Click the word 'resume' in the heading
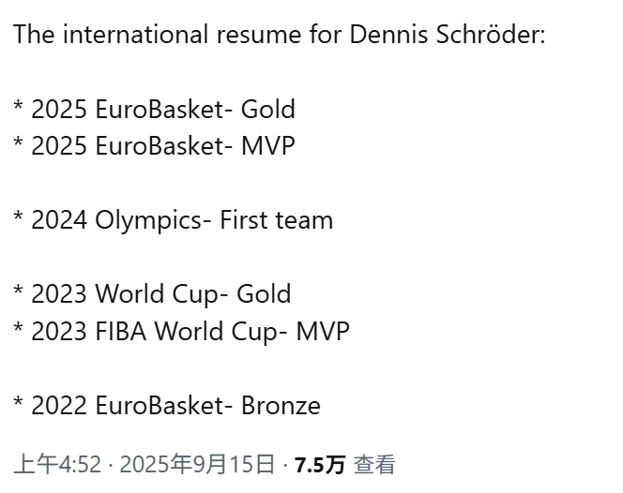 coord(259,36)
